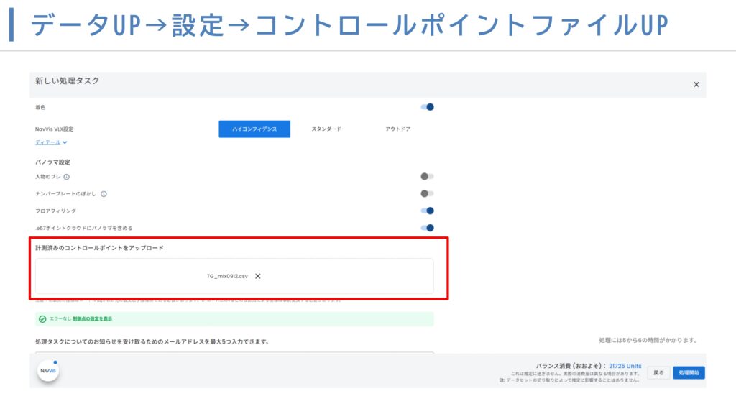Open the 制御点の設定を表示 link
This screenshot has height=414, width=736.
pos(92,318)
